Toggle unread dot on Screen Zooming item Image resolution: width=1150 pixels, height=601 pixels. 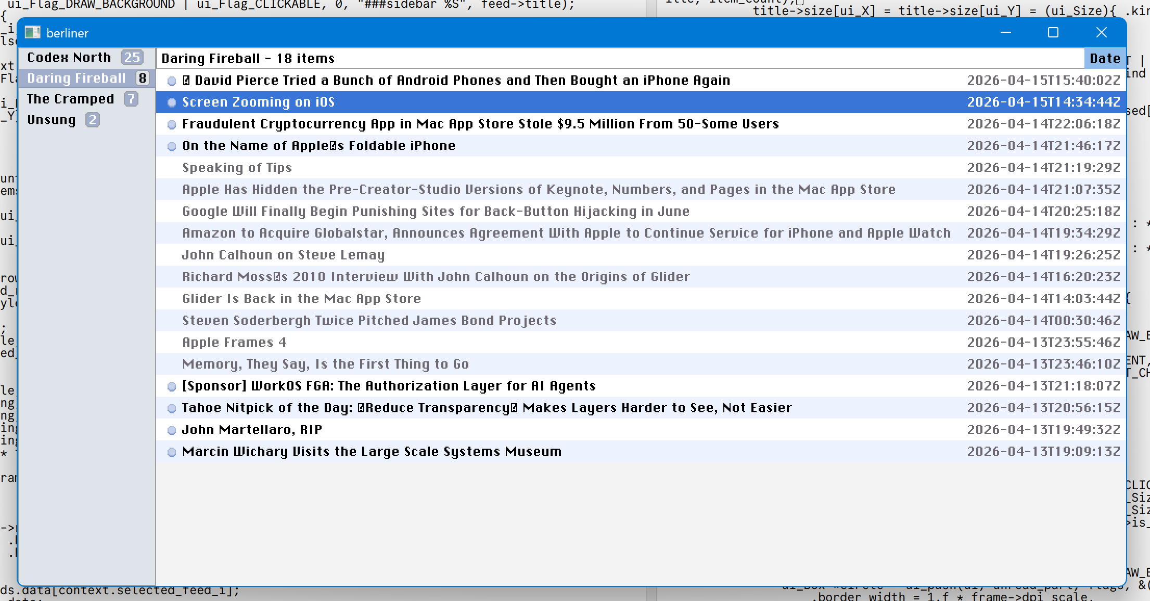click(x=172, y=102)
